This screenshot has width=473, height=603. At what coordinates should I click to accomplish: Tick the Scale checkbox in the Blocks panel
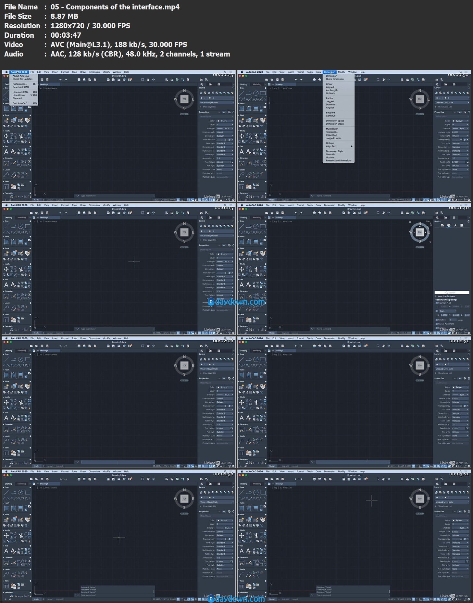tap(437, 311)
